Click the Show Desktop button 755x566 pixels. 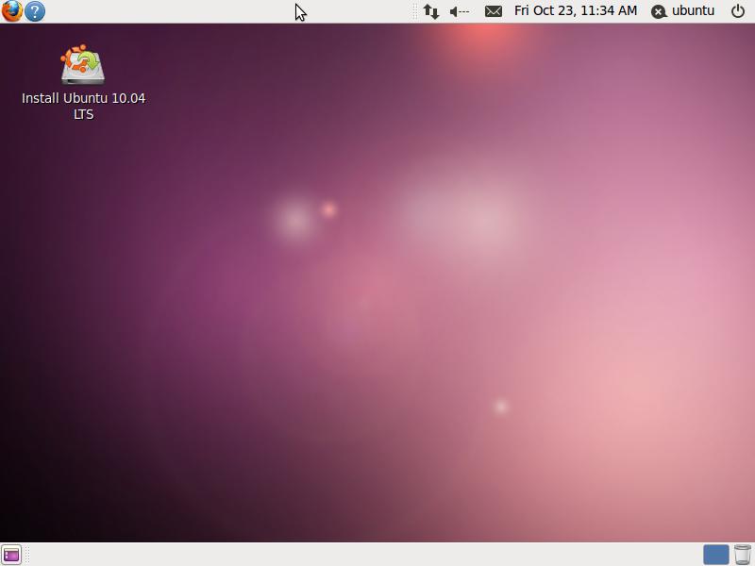(11, 555)
